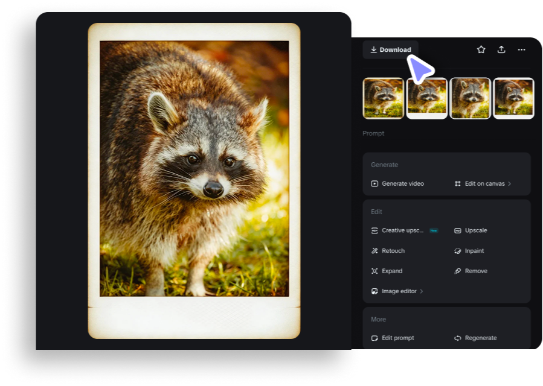Click the Edit section header
The width and height of the screenshot is (543, 386).
click(x=376, y=212)
